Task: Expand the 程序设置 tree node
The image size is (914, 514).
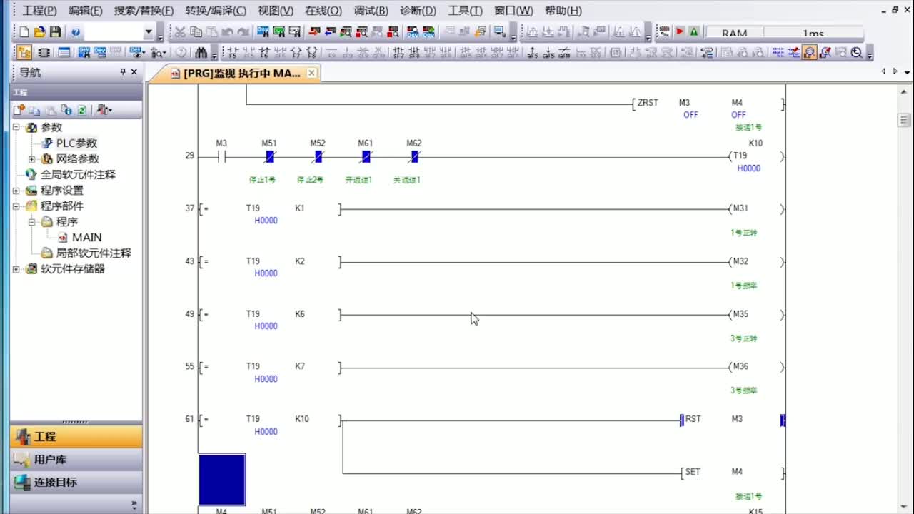Action: tap(16, 190)
